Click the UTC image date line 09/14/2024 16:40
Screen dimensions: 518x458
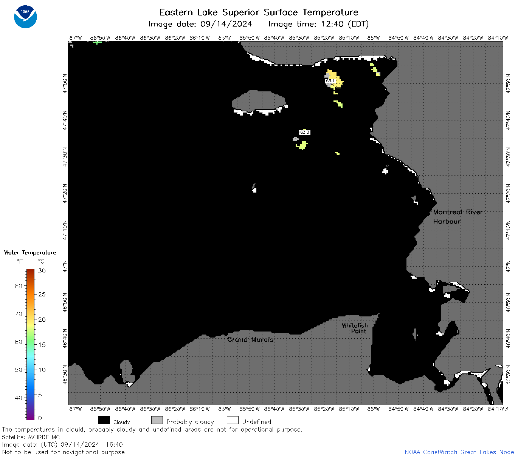(x=62, y=444)
